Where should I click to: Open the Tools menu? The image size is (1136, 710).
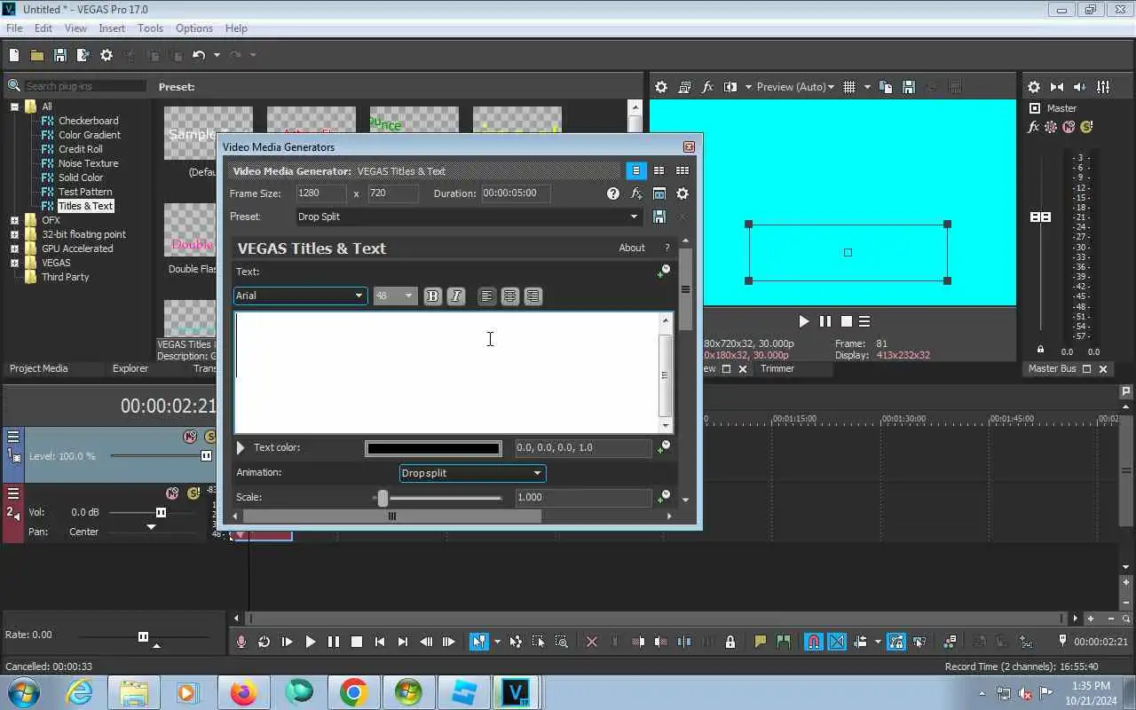tap(150, 28)
